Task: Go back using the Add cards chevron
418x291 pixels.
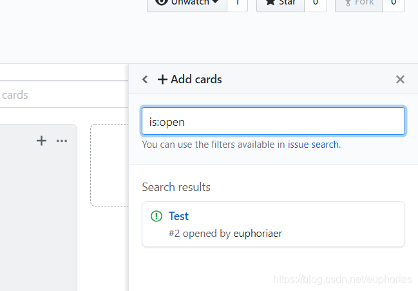Action: 145,79
